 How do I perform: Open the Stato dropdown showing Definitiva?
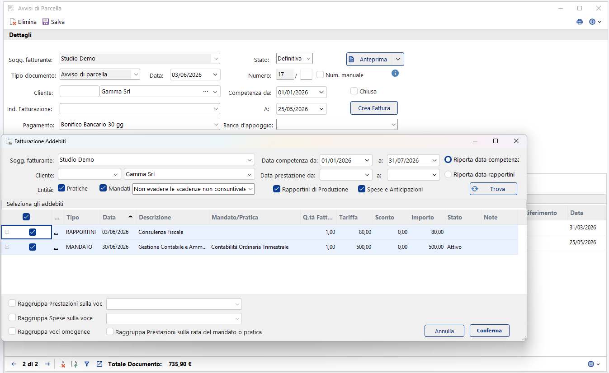[x=308, y=59]
